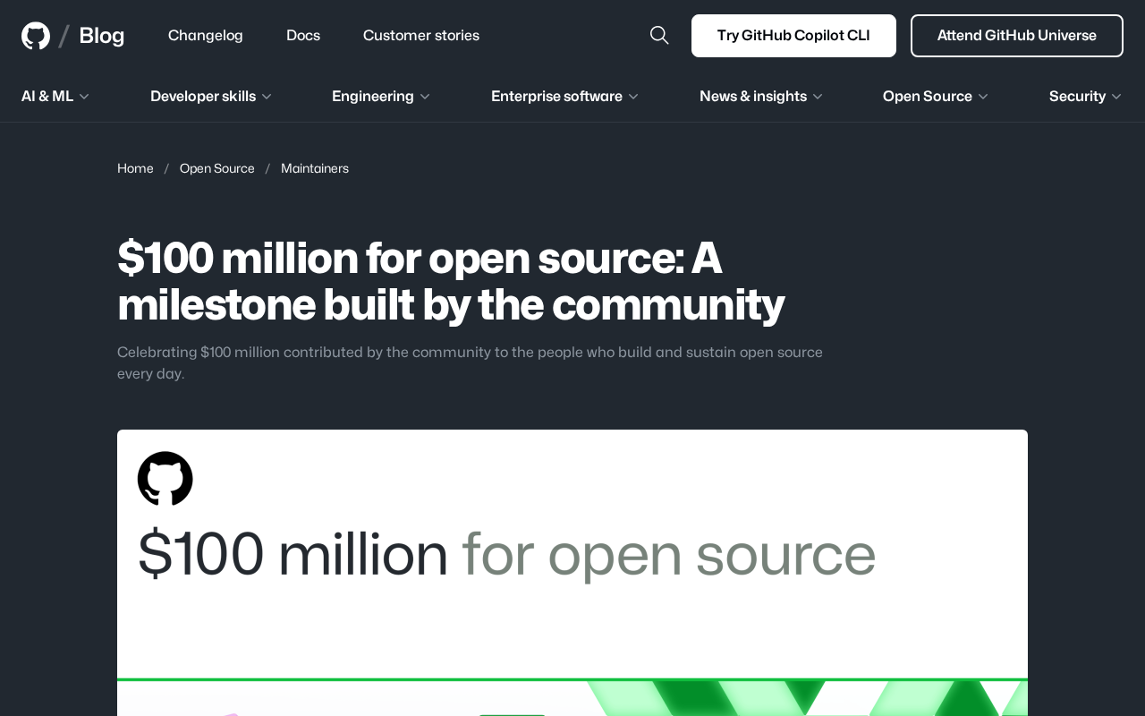The image size is (1145, 716).
Task: Open the Enterprise software dropdown
Action: coord(565,97)
